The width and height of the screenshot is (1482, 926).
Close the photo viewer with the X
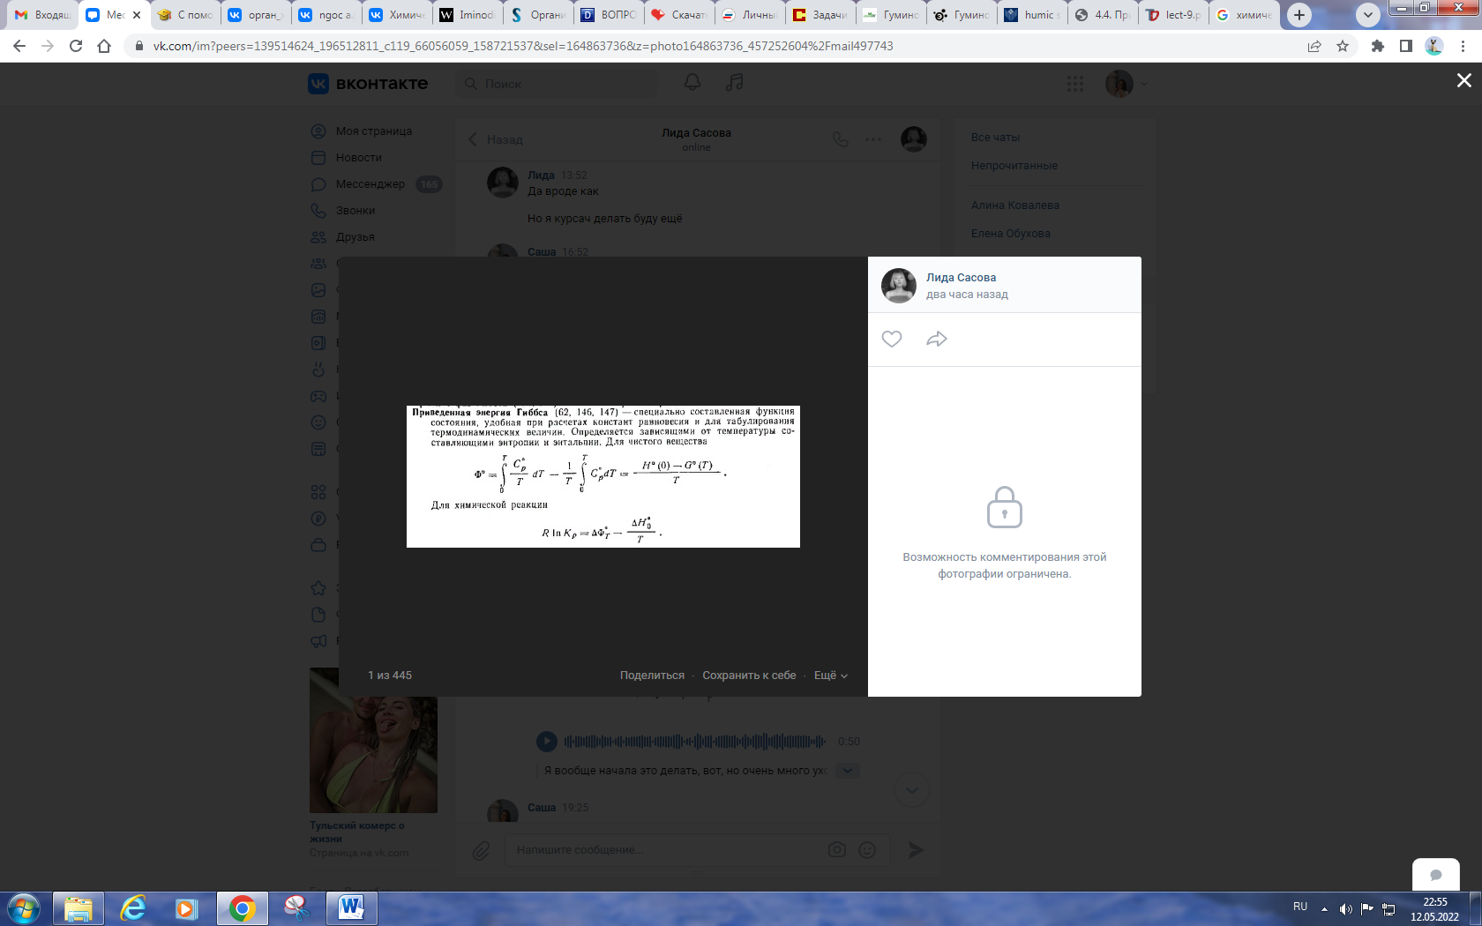1464,80
